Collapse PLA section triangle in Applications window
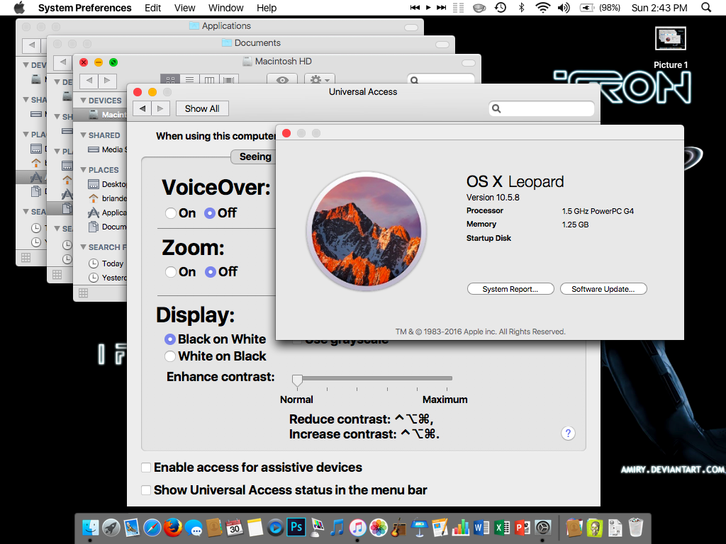 [x=26, y=134]
